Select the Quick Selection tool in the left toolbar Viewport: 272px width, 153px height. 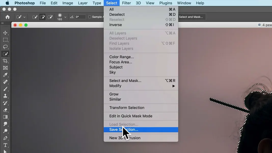pyautogui.click(x=5, y=54)
